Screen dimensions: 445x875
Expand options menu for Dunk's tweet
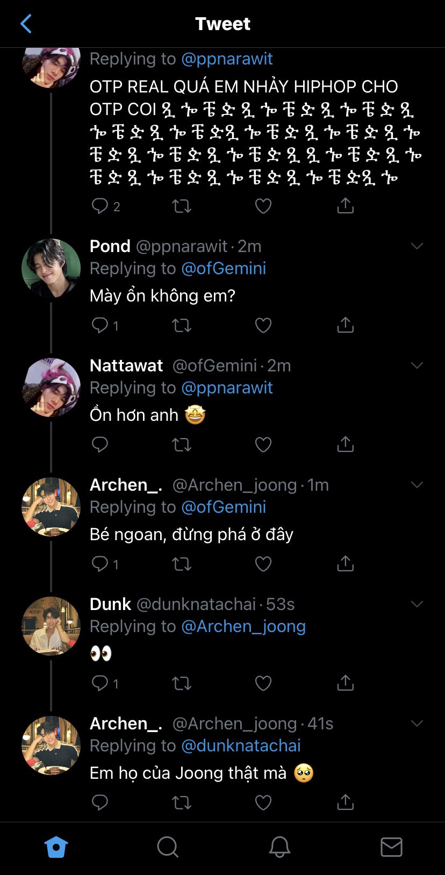(x=417, y=604)
